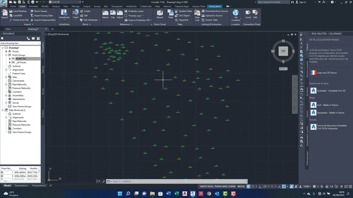Viewport: 353px width, 198px height.
Task: Open the Data Link tool
Action: (x=197, y=15)
